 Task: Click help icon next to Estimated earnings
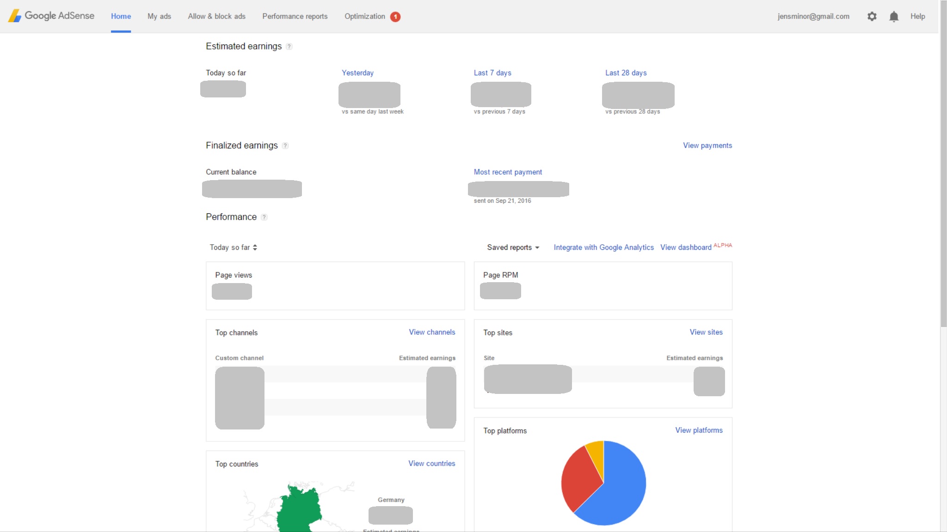click(x=289, y=47)
